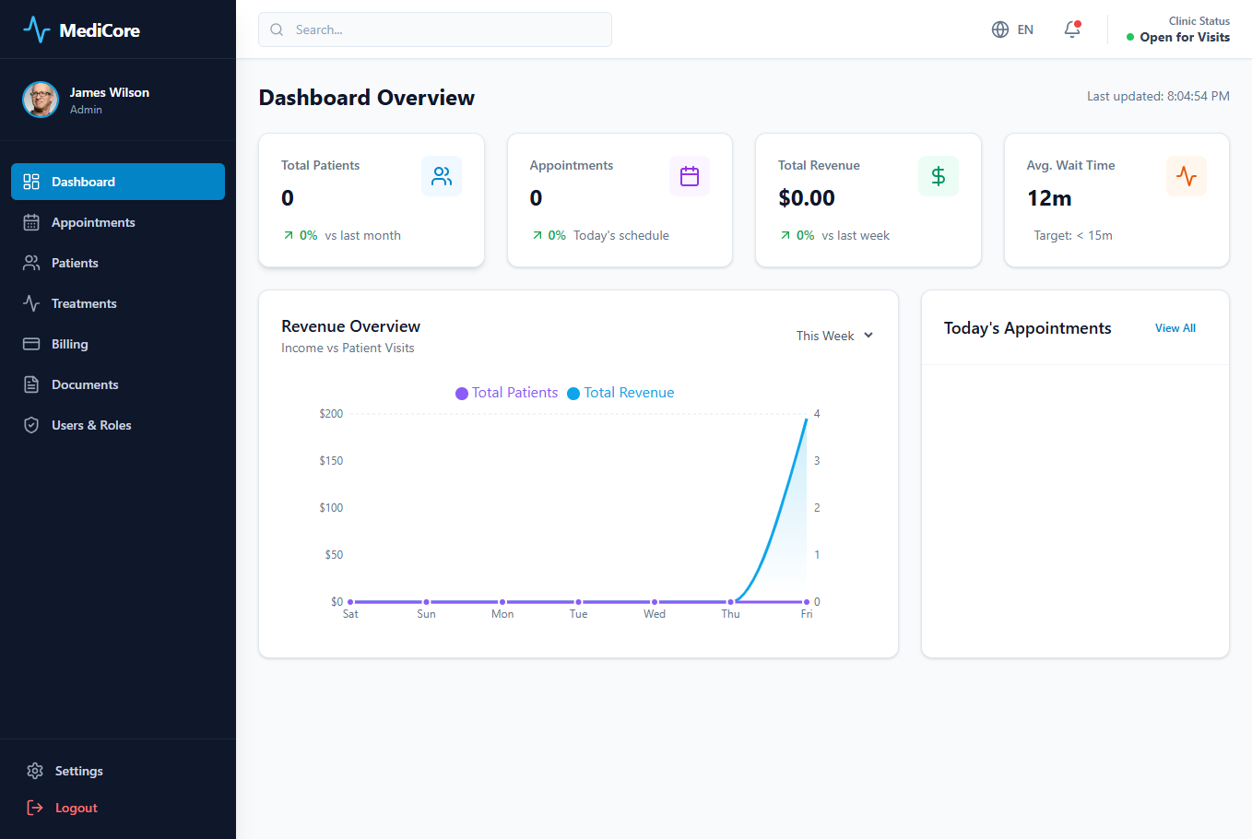Click the Fri revenue peak on chart
This screenshot has height=839, width=1252.
[x=807, y=419]
